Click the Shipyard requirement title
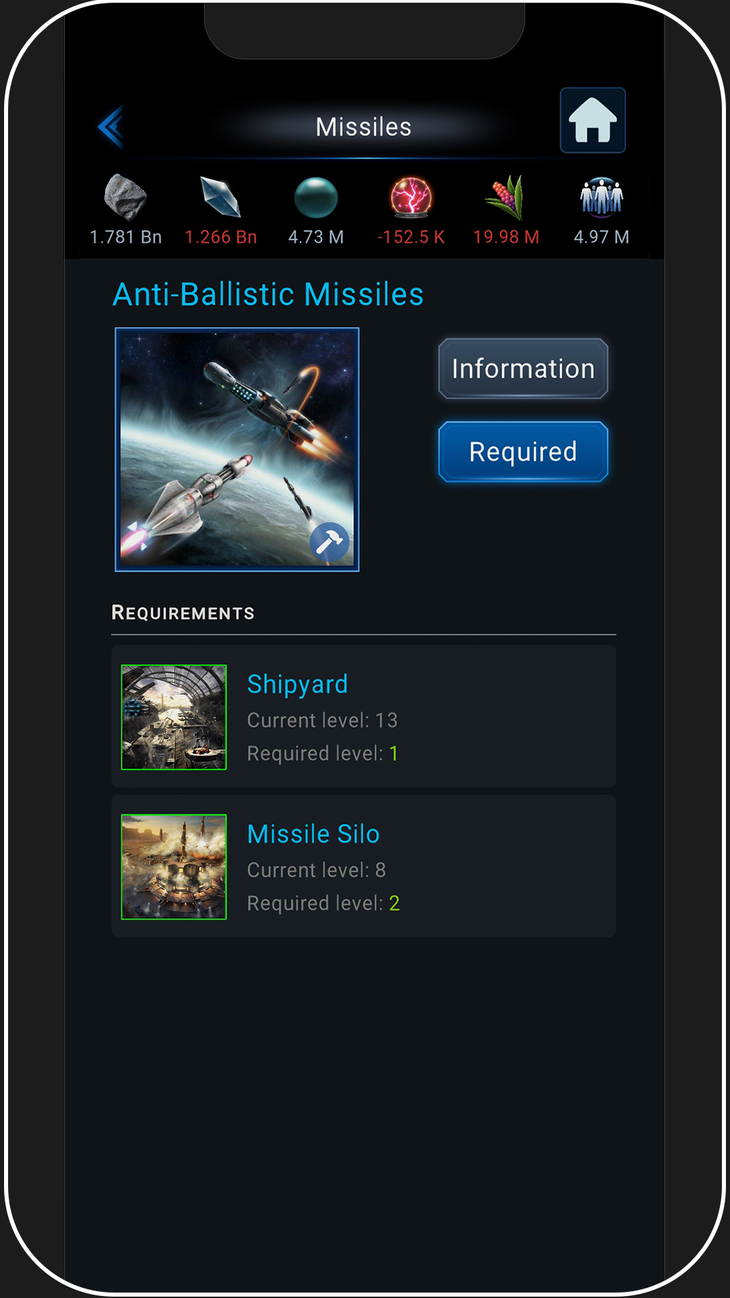Viewport: 730px width, 1298px height. [297, 684]
